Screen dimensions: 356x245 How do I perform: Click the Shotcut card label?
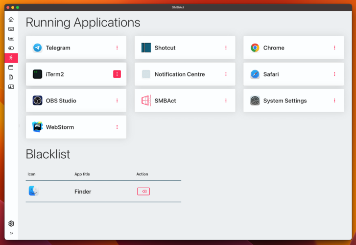tap(165, 48)
